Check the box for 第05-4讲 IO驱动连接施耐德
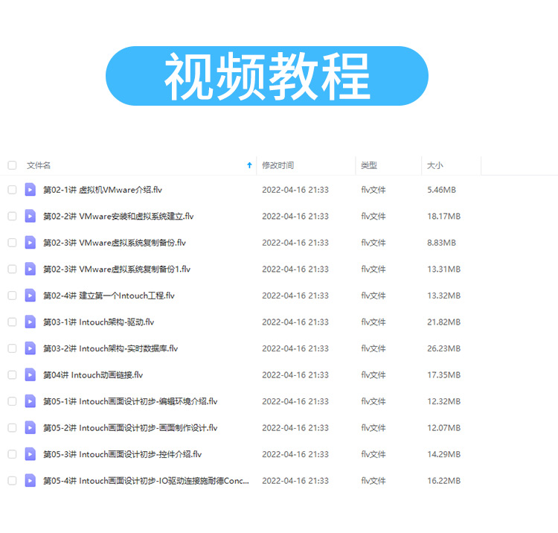The width and height of the screenshot is (558, 533). pos(12,481)
